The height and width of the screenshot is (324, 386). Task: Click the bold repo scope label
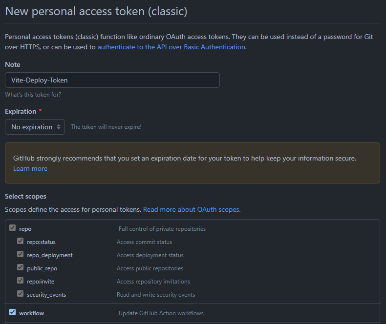coord(25,229)
